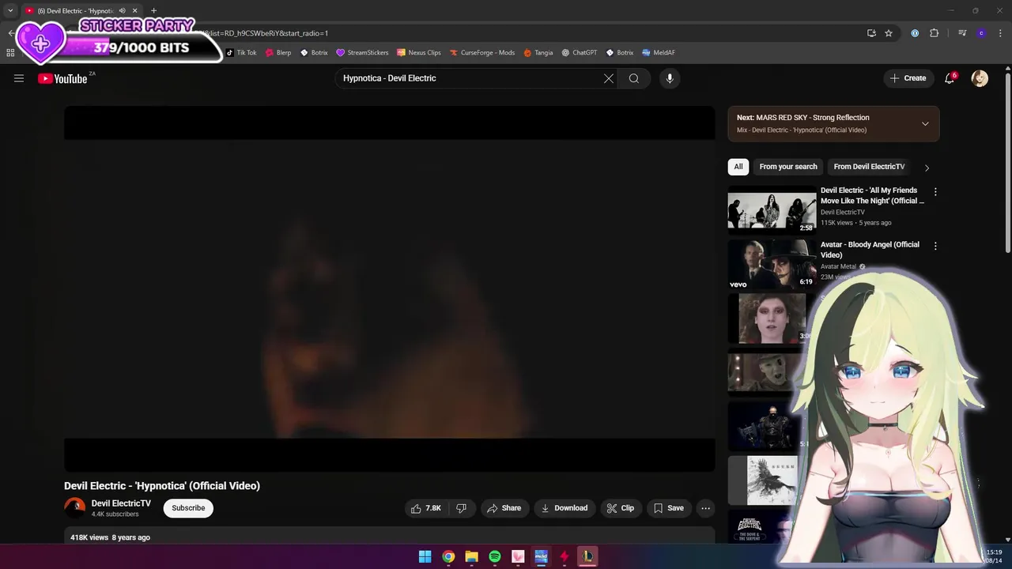Open options for 'All My Friends' video
Viewport: 1012px width, 569px height.
point(935,192)
